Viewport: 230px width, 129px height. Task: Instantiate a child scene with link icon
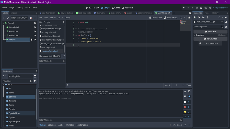click(8, 18)
